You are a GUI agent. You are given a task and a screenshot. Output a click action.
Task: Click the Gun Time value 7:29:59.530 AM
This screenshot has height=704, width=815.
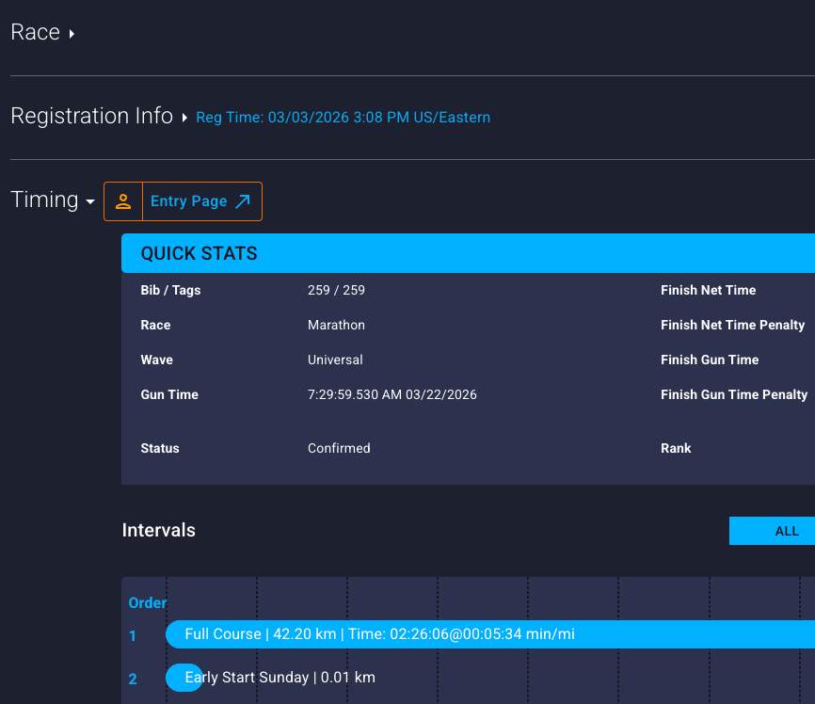point(392,394)
